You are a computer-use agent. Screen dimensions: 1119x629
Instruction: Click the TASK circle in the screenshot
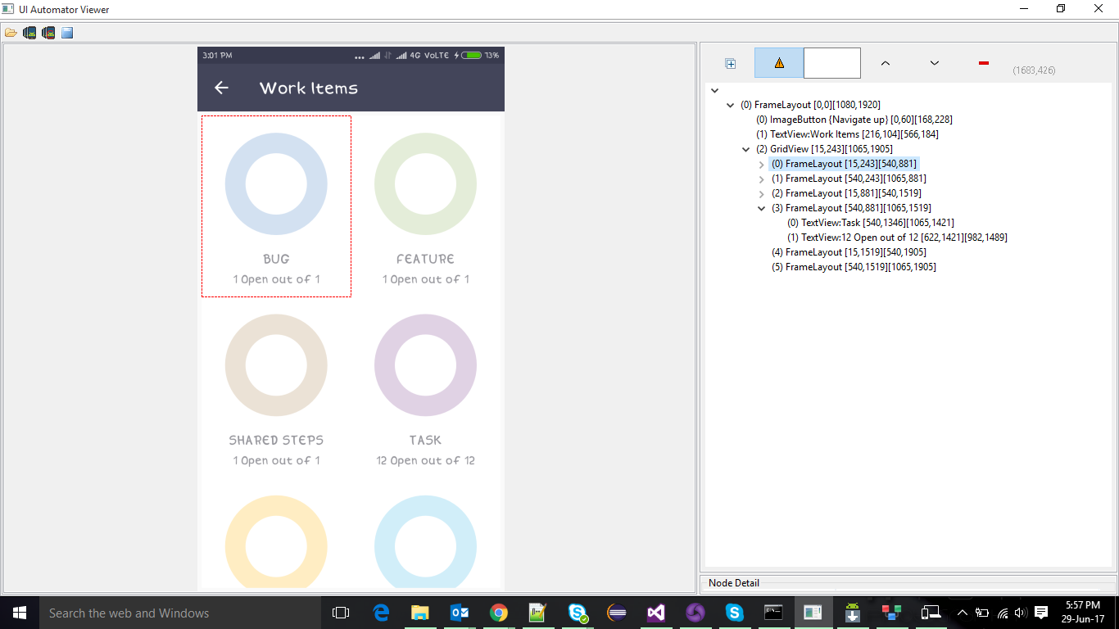(425, 365)
